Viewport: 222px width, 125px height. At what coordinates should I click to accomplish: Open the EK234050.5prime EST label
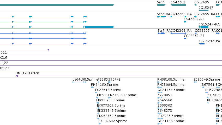point(122,95)
